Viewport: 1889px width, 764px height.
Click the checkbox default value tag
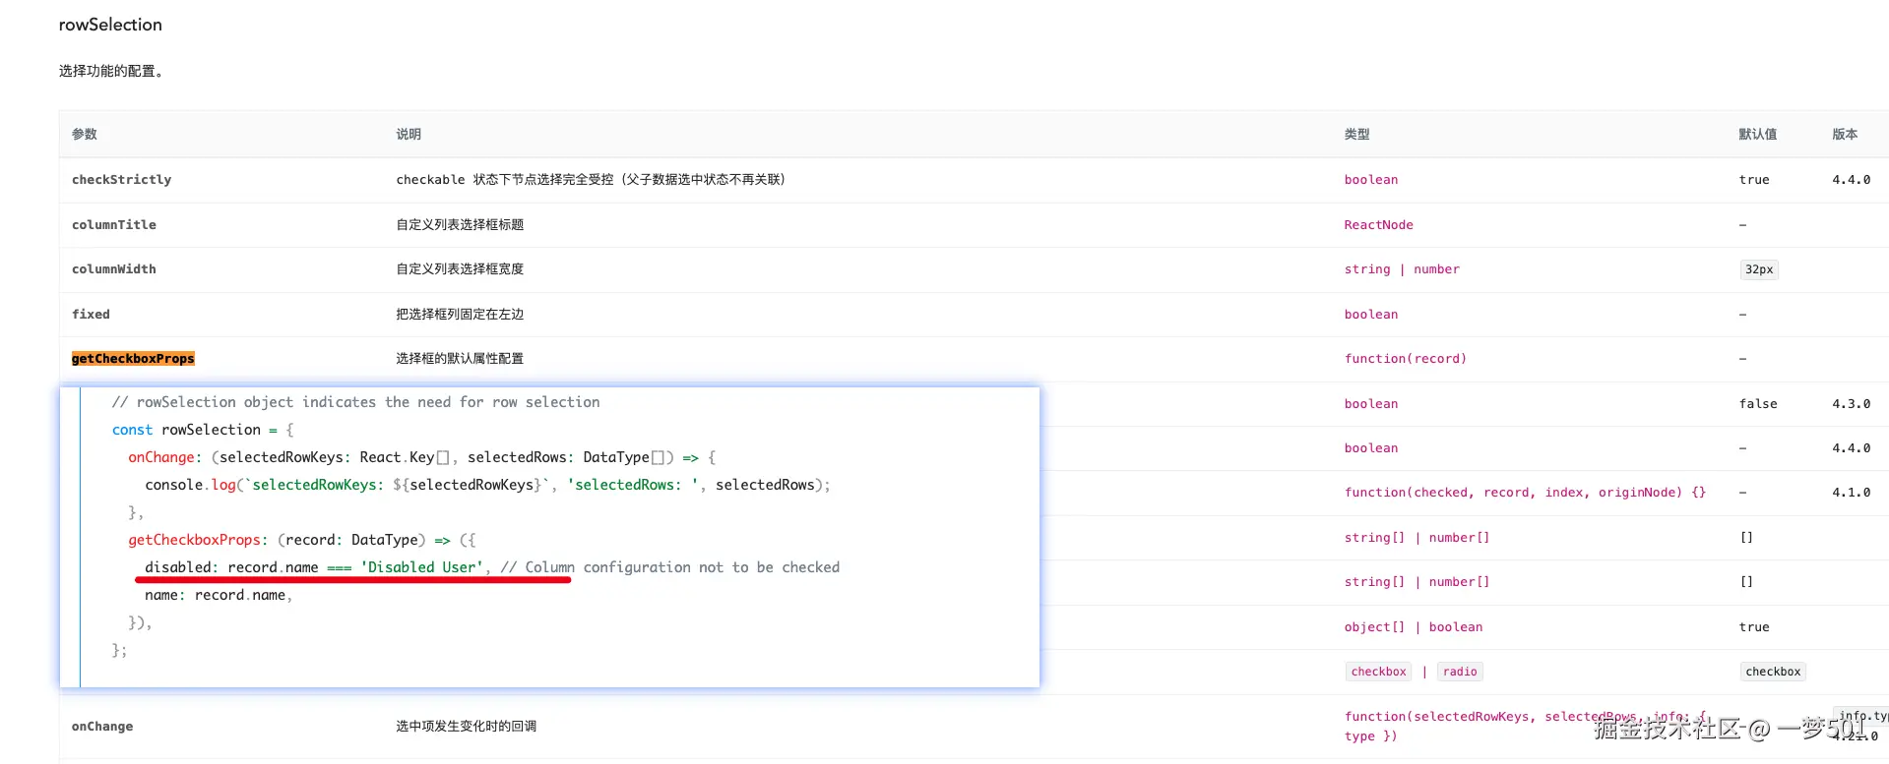[1773, 672]
